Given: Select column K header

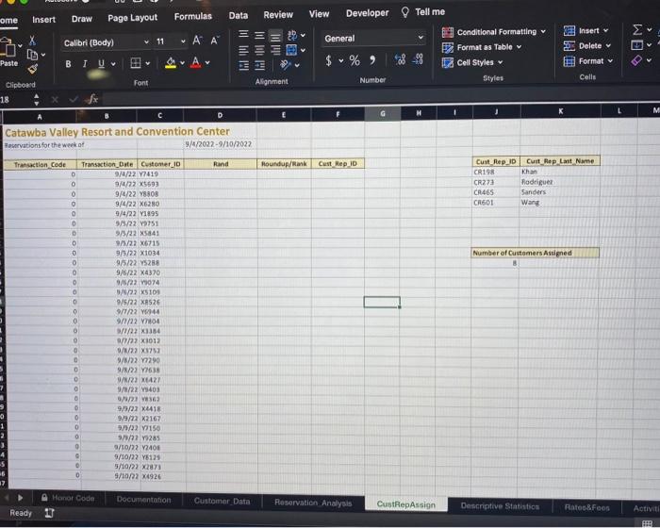Looking at the screenshot, I should (x=561, y=111).
